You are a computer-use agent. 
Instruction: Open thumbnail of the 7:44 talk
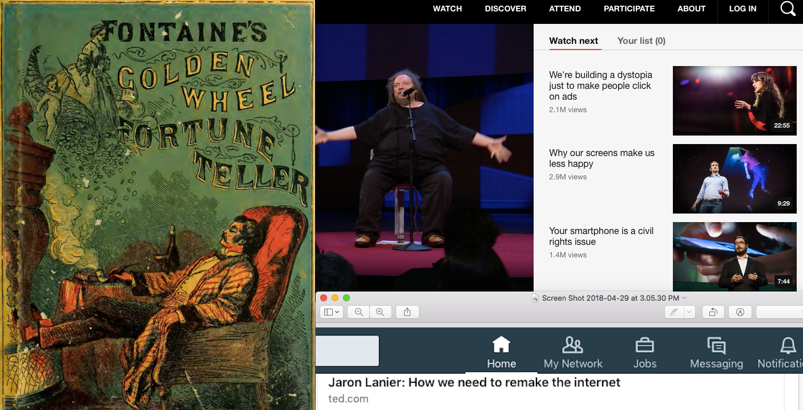pyautogui.click(x=735, y=257)
